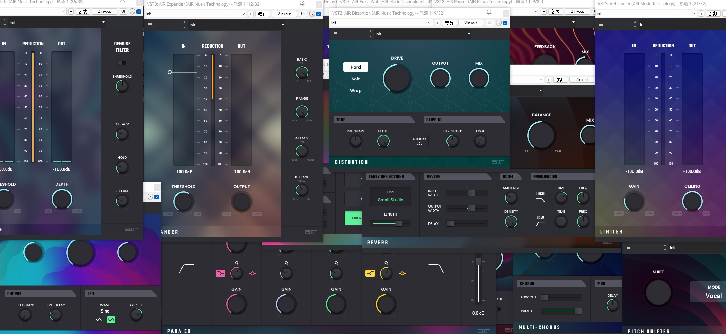
Task: Click the wet/dry knob icon in Distortion toolbar
Action: (498, 23)
